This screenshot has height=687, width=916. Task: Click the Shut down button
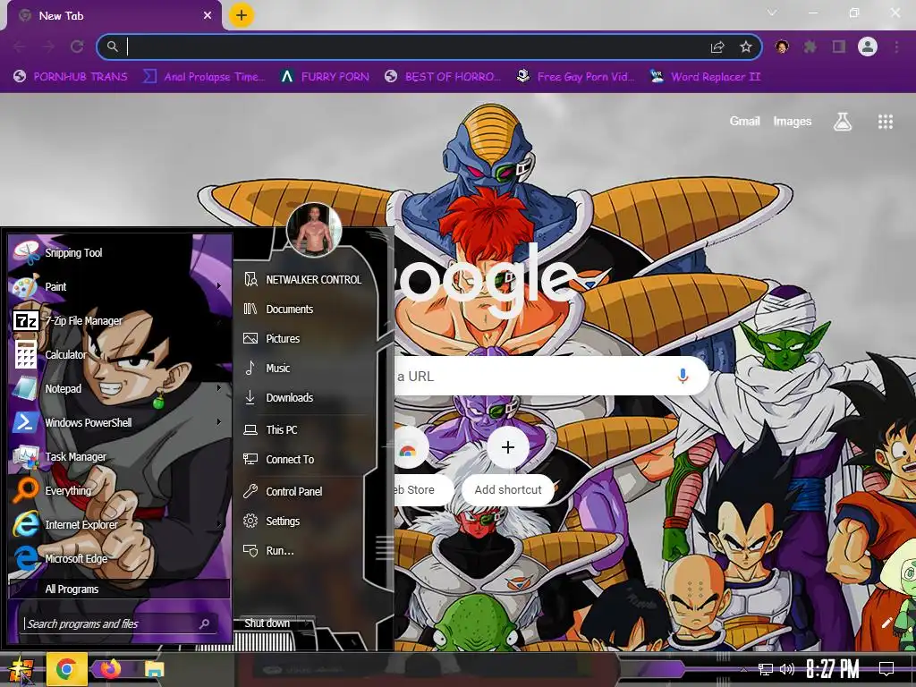coord(267,623)
